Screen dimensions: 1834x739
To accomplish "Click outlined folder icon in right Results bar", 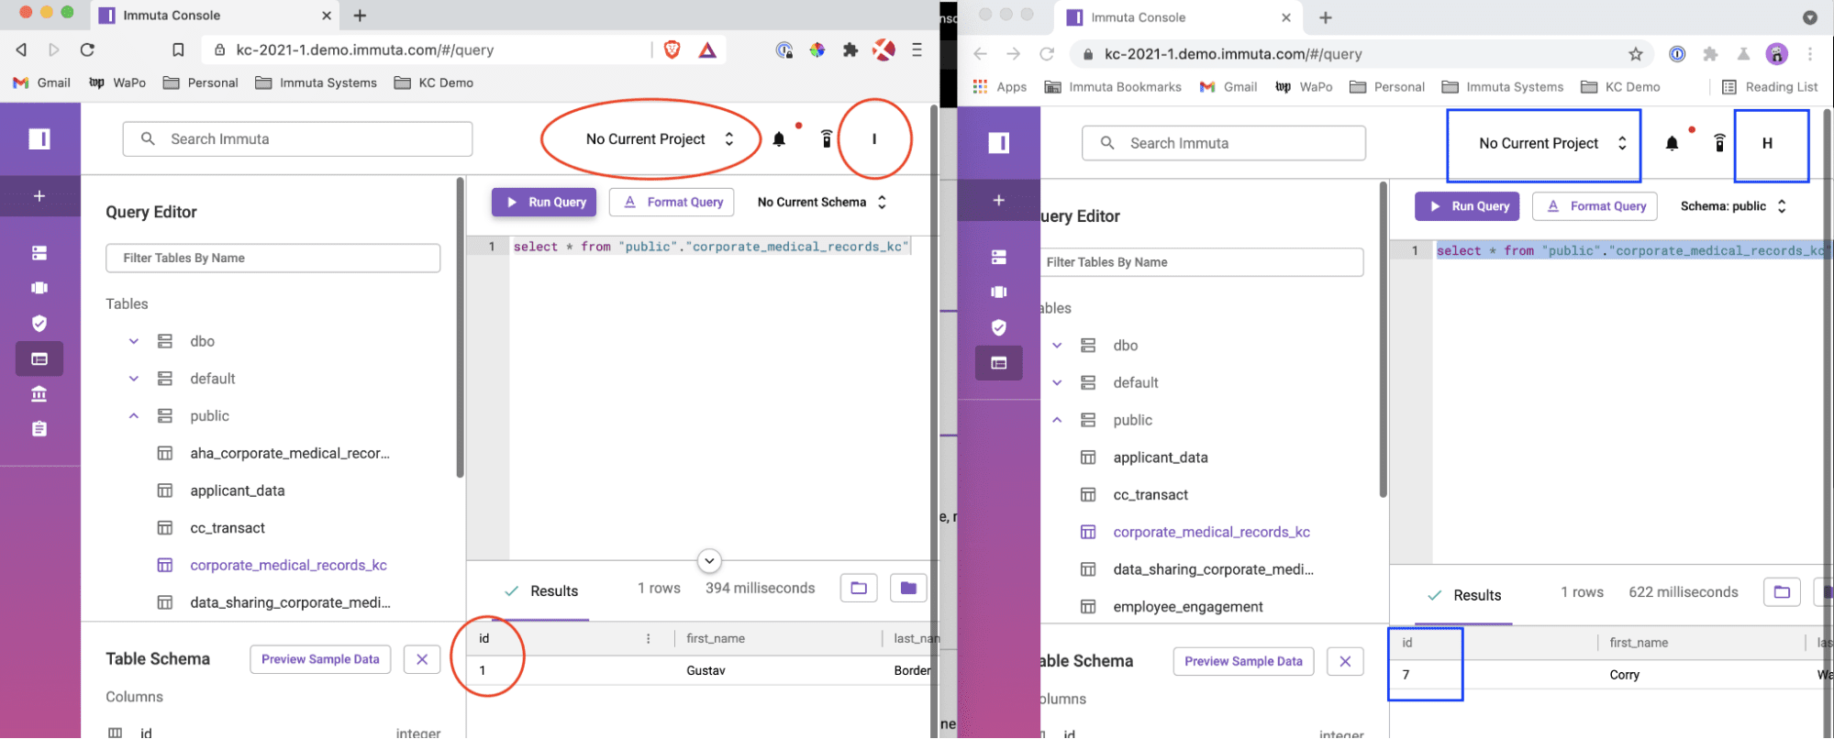I will [x=1782, y=592].
